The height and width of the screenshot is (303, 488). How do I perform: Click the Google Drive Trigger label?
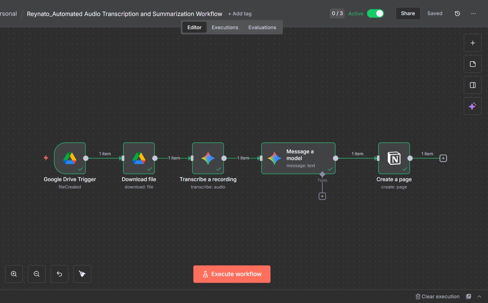tap(70, 179)
